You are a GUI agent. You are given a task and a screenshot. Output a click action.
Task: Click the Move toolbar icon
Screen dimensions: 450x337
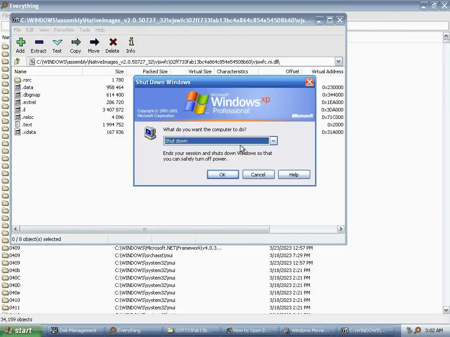coord(94,43)
